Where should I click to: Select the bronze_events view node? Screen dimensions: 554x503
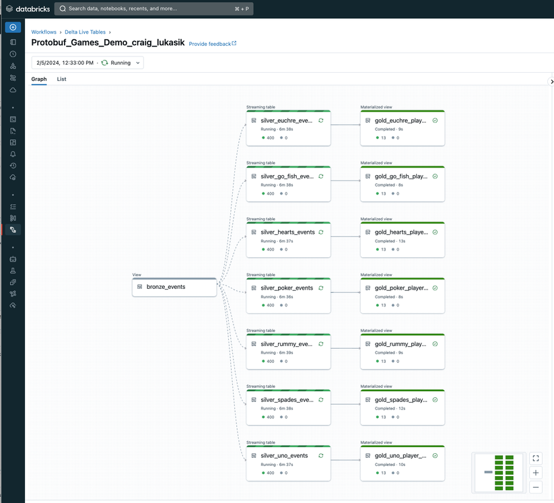174,287
